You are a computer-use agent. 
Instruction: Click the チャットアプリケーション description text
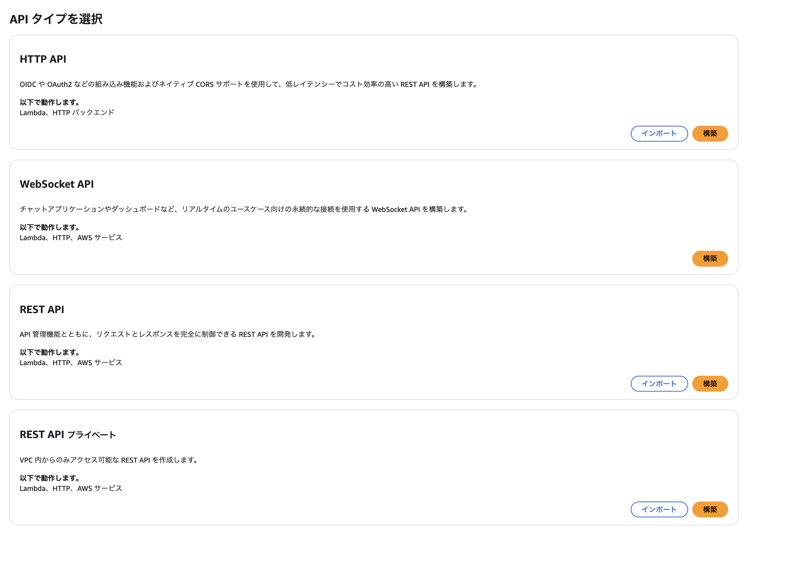click(245, 209)
